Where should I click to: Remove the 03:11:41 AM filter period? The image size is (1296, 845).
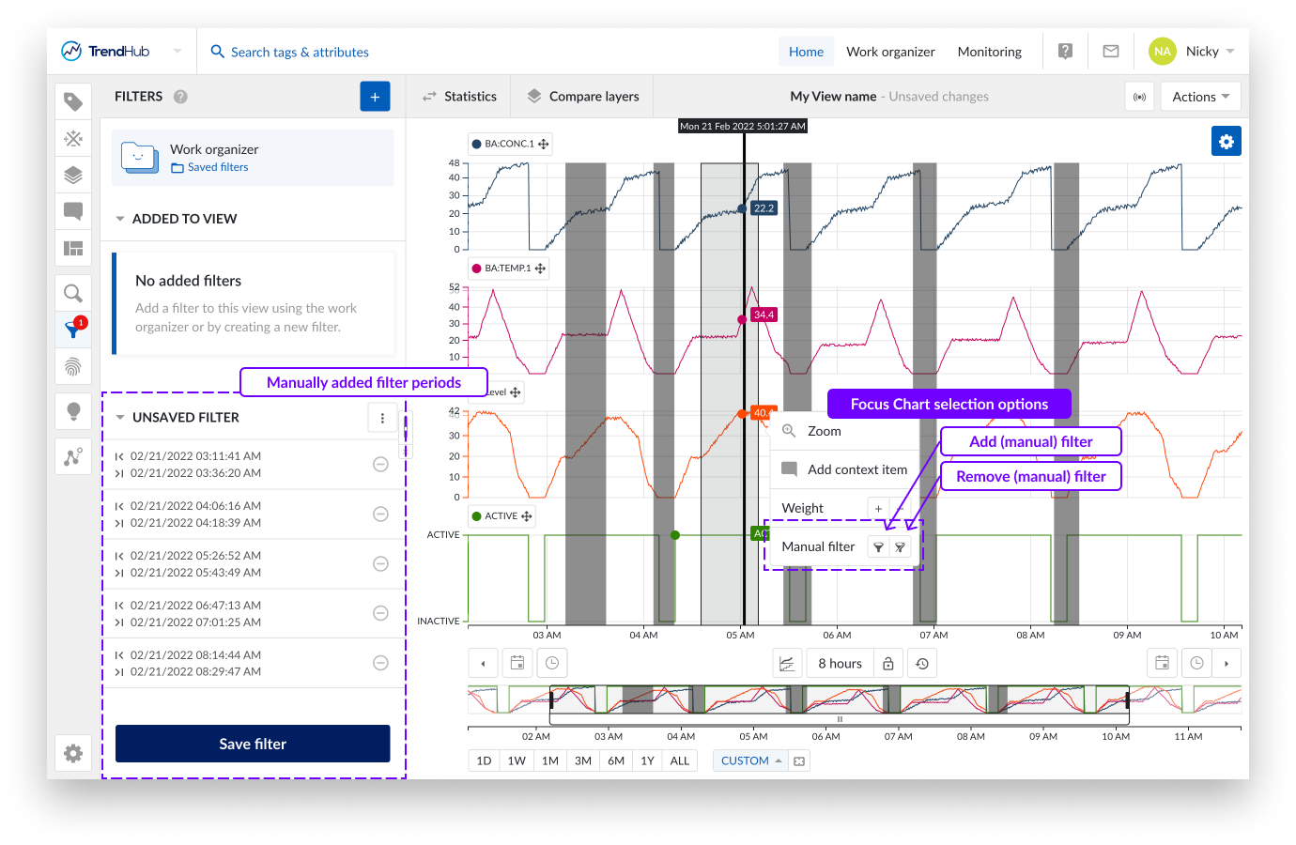point(380,465)
